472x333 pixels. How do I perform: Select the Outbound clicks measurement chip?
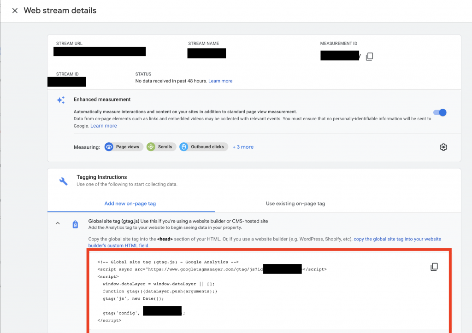point(204,146)
